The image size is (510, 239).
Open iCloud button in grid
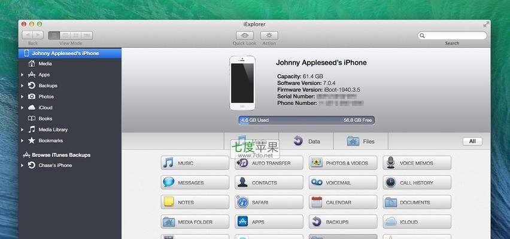[x=417, y=222]
